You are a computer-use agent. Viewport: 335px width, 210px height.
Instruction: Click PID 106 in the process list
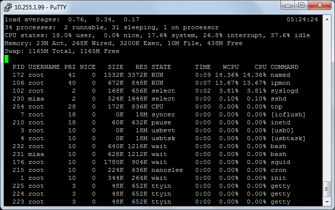[18, 83]
